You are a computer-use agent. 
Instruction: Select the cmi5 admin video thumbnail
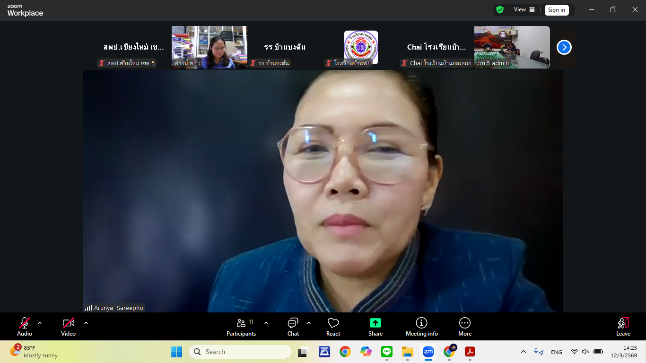512,47
